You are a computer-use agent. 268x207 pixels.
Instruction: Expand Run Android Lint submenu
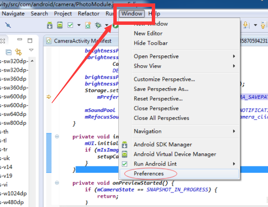(179, 164)
